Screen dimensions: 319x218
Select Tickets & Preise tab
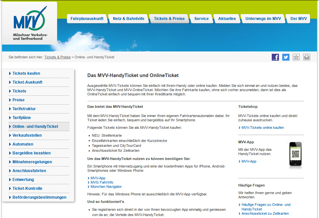pos(169,19)
